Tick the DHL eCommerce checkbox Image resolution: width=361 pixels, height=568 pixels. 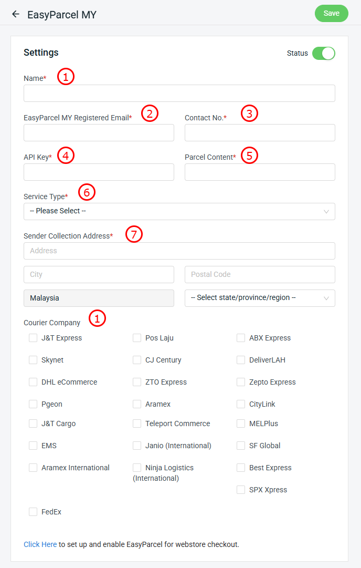click(33, 382)
